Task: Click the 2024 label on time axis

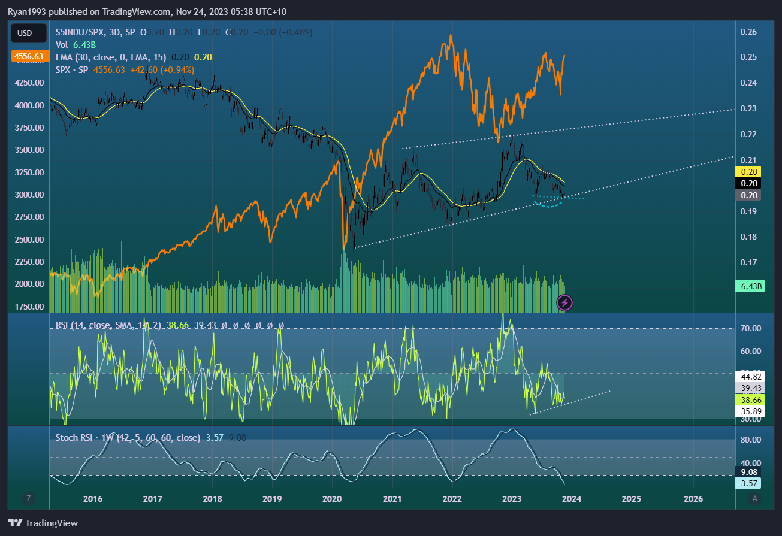Action: 571,499
